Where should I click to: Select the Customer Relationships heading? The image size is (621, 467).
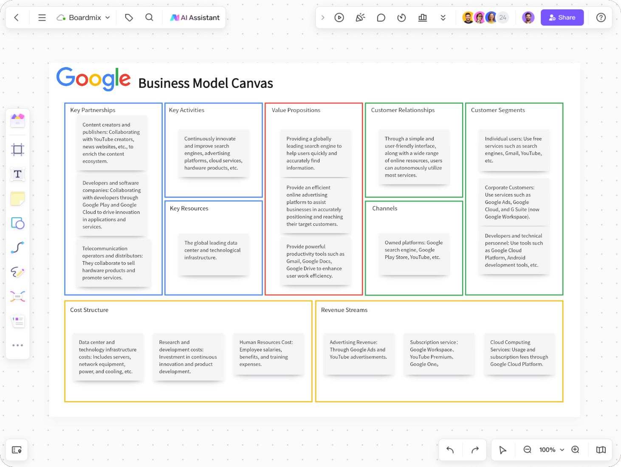(403, 110)
